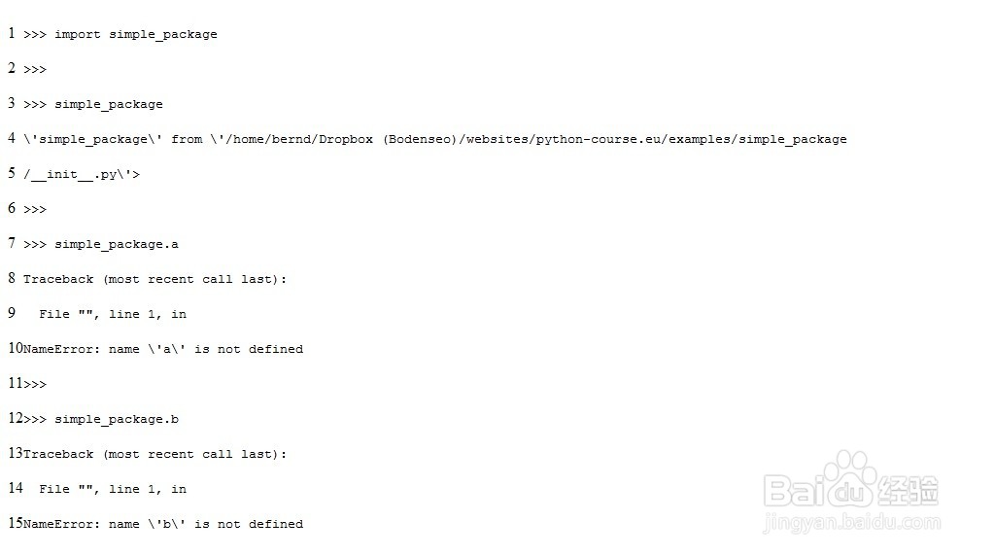Screen dimensions: 995x556
Task: Click the empty prompt on line 6
Action: pyautogui.click(x=35, y=209)
